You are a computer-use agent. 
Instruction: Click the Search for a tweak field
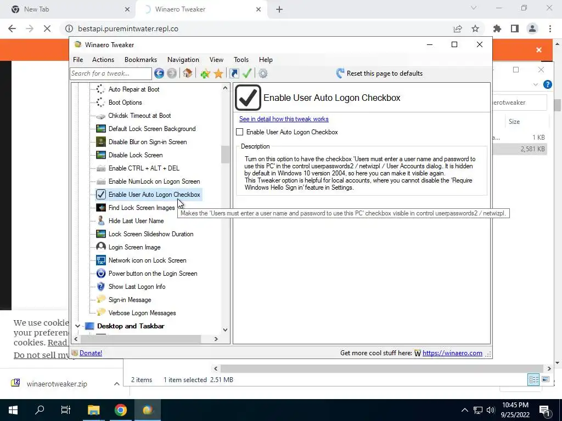111,73
